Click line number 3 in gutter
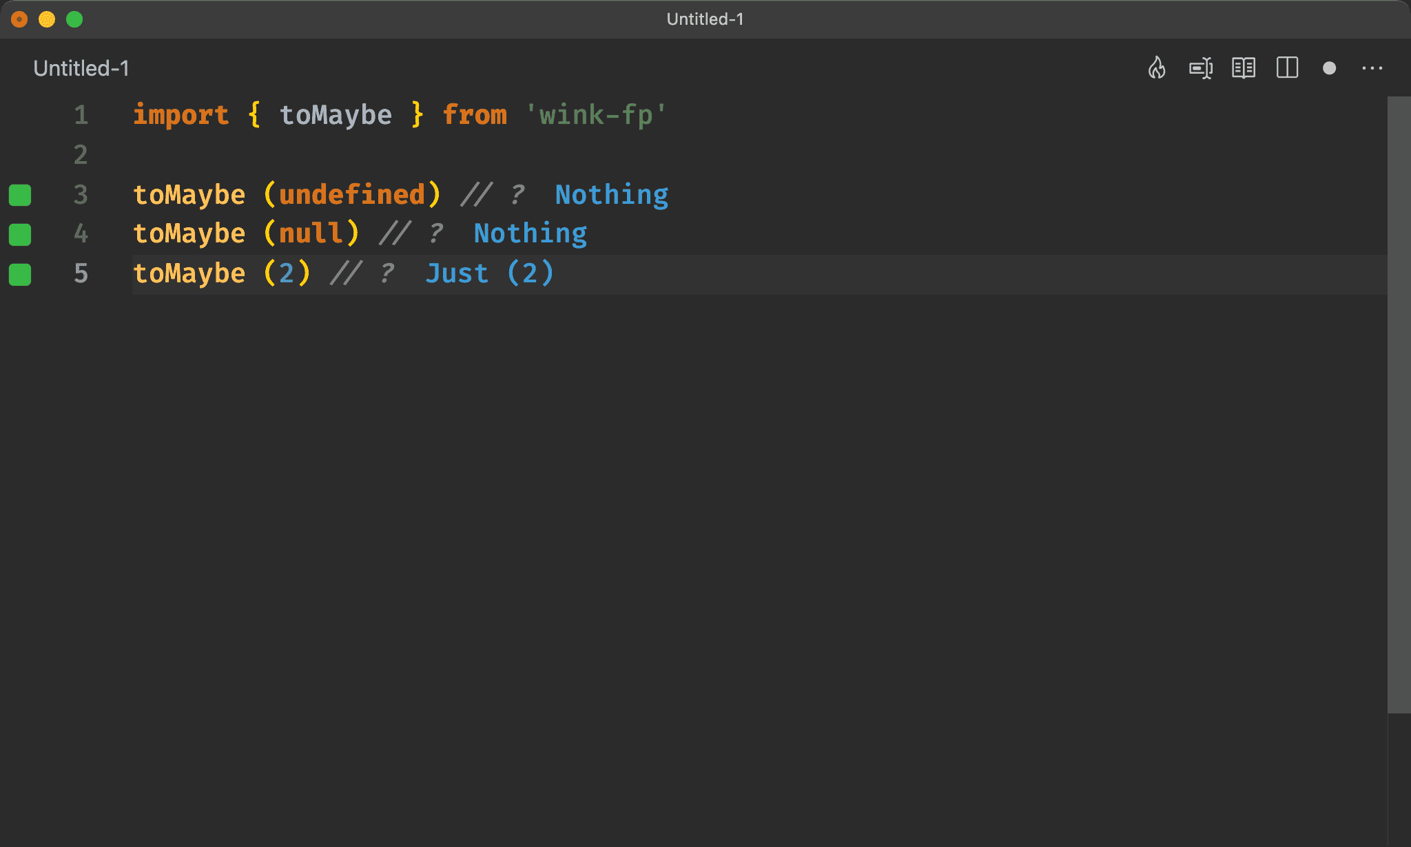Viewport: 1411px width, 847px height. (81, 195)
